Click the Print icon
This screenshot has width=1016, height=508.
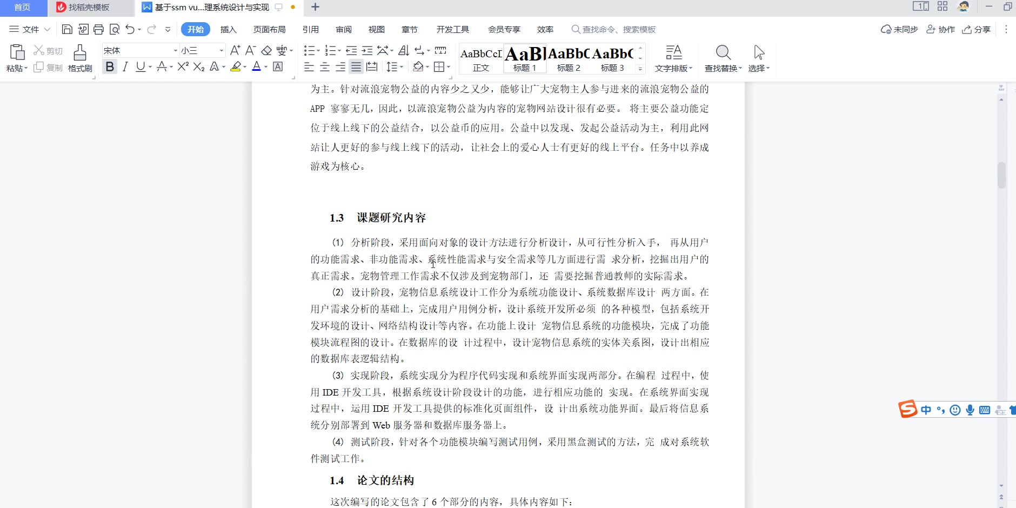click(x=98, y=30)
